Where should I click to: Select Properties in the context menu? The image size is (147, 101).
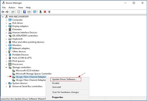point(58,97)
